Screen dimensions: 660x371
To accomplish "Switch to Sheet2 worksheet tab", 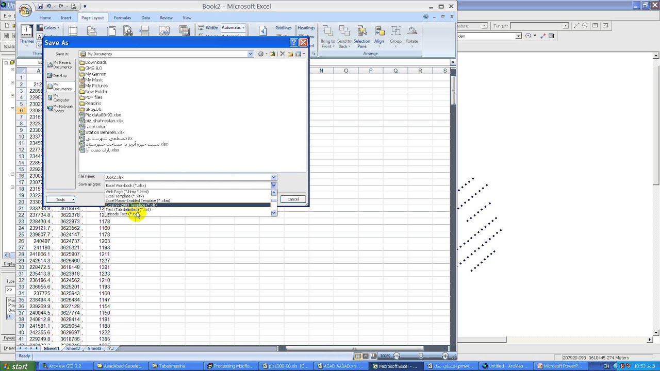I will pyautogui.click(x=73, y=348).
